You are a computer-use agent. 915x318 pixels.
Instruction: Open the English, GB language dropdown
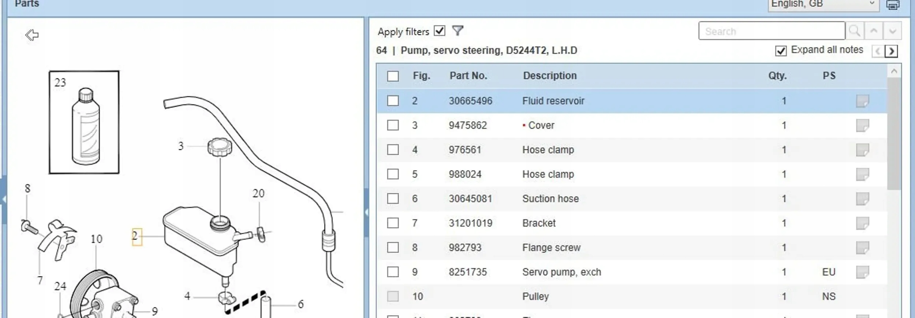[823, 4]
